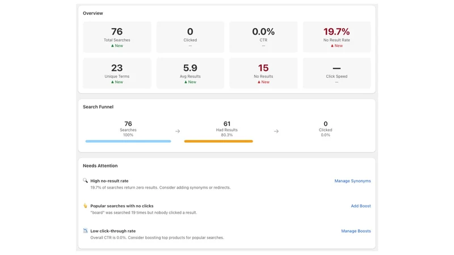Select the Total Searches card showing 76
This screenshot has width=454, height=255.
click(x=117, y=37)
